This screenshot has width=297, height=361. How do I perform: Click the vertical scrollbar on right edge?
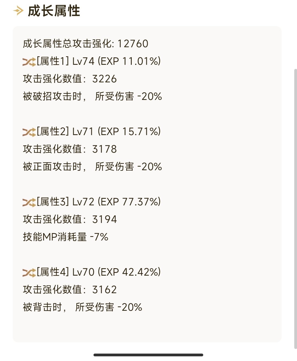tap(296, 209)
